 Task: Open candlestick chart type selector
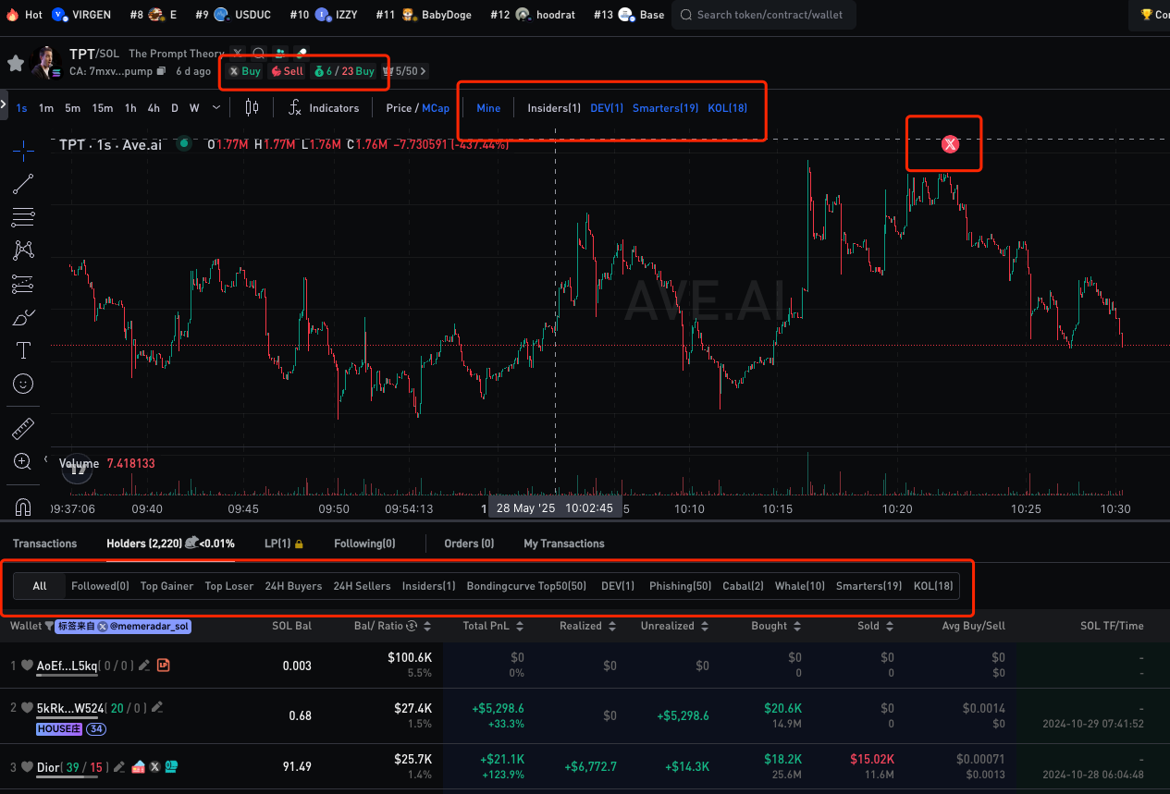(252, 108)
